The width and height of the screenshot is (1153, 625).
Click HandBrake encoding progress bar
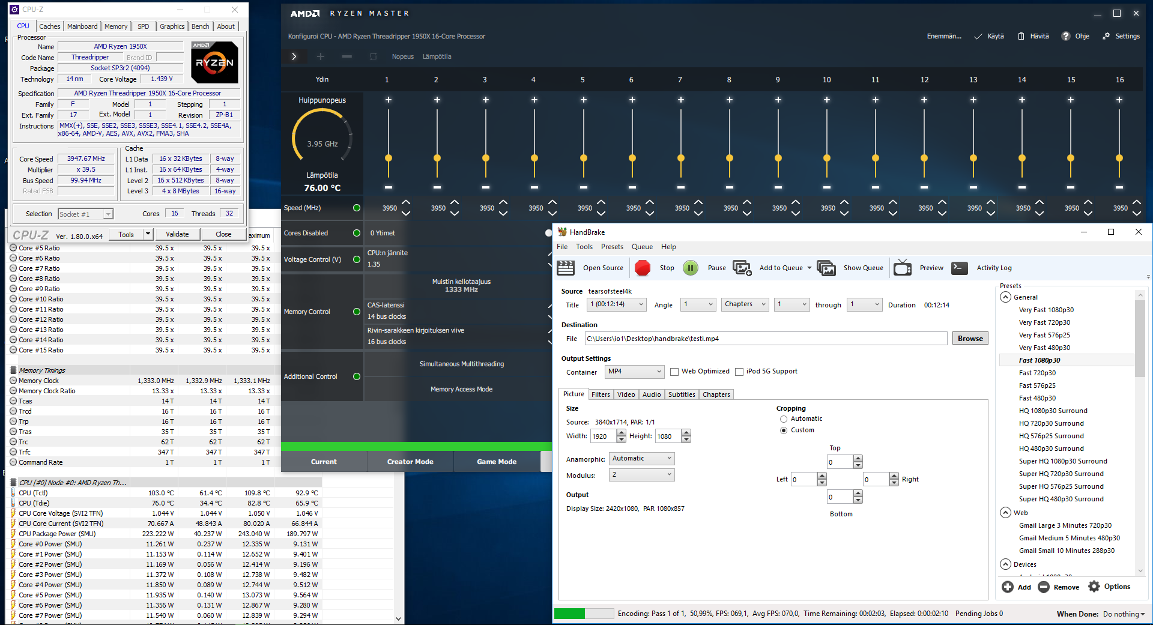pyautogui.click(x=584, y=614)
